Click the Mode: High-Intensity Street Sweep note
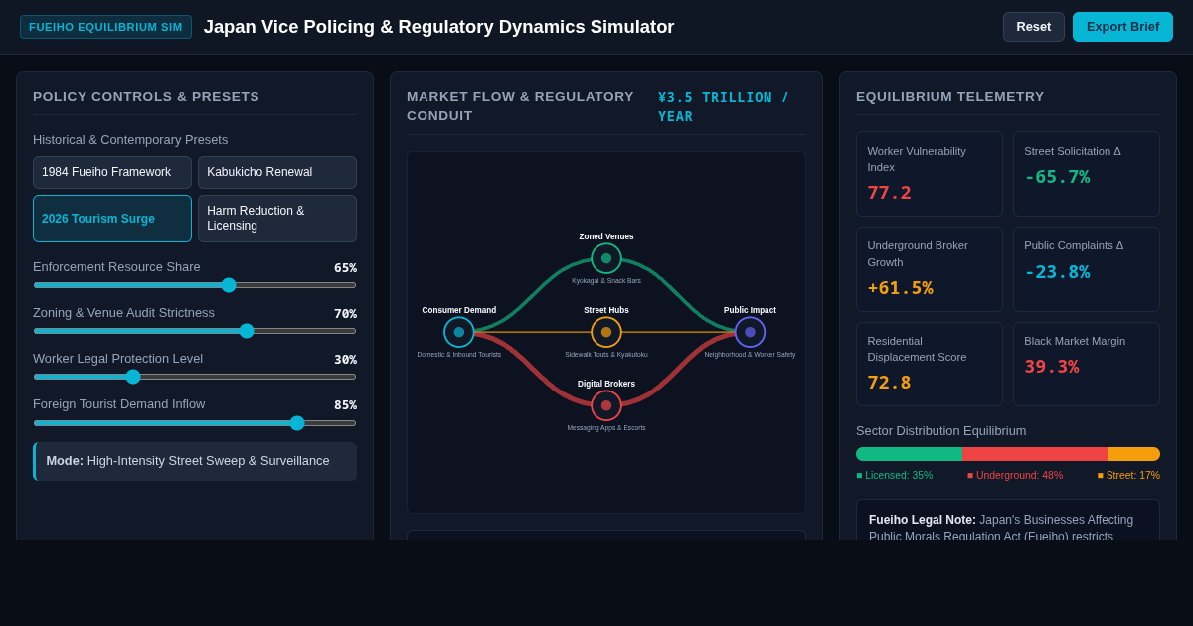1193x626 pixels. click(195, 461)
